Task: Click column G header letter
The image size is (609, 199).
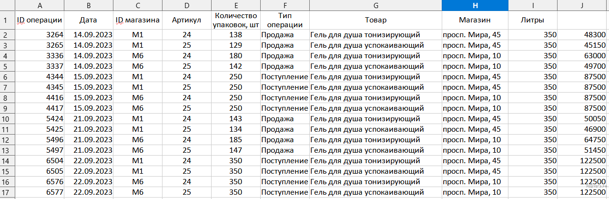Action: 376,5
